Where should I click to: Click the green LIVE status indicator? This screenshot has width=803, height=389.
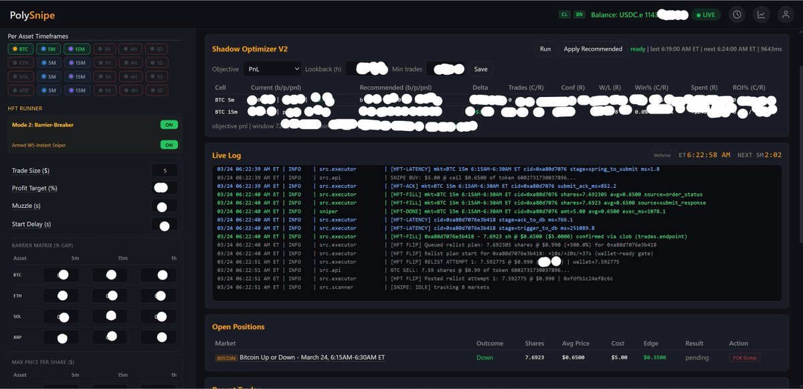coord(706,14)
